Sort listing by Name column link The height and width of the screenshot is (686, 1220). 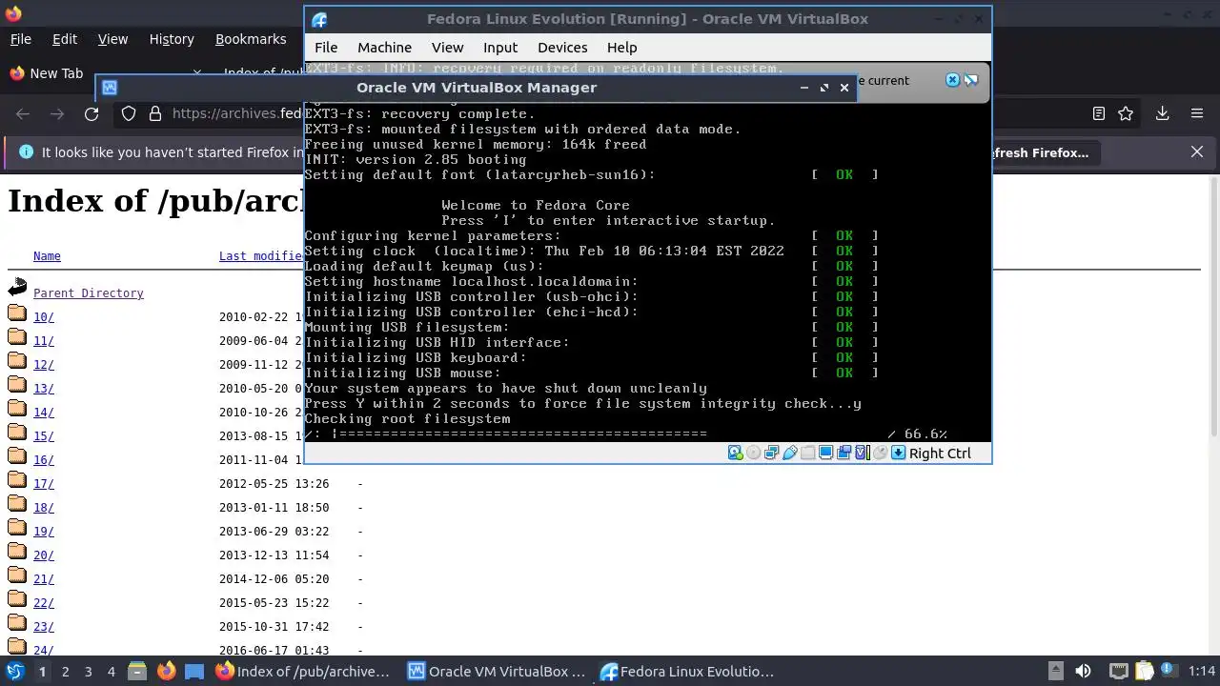coord(47,256)
